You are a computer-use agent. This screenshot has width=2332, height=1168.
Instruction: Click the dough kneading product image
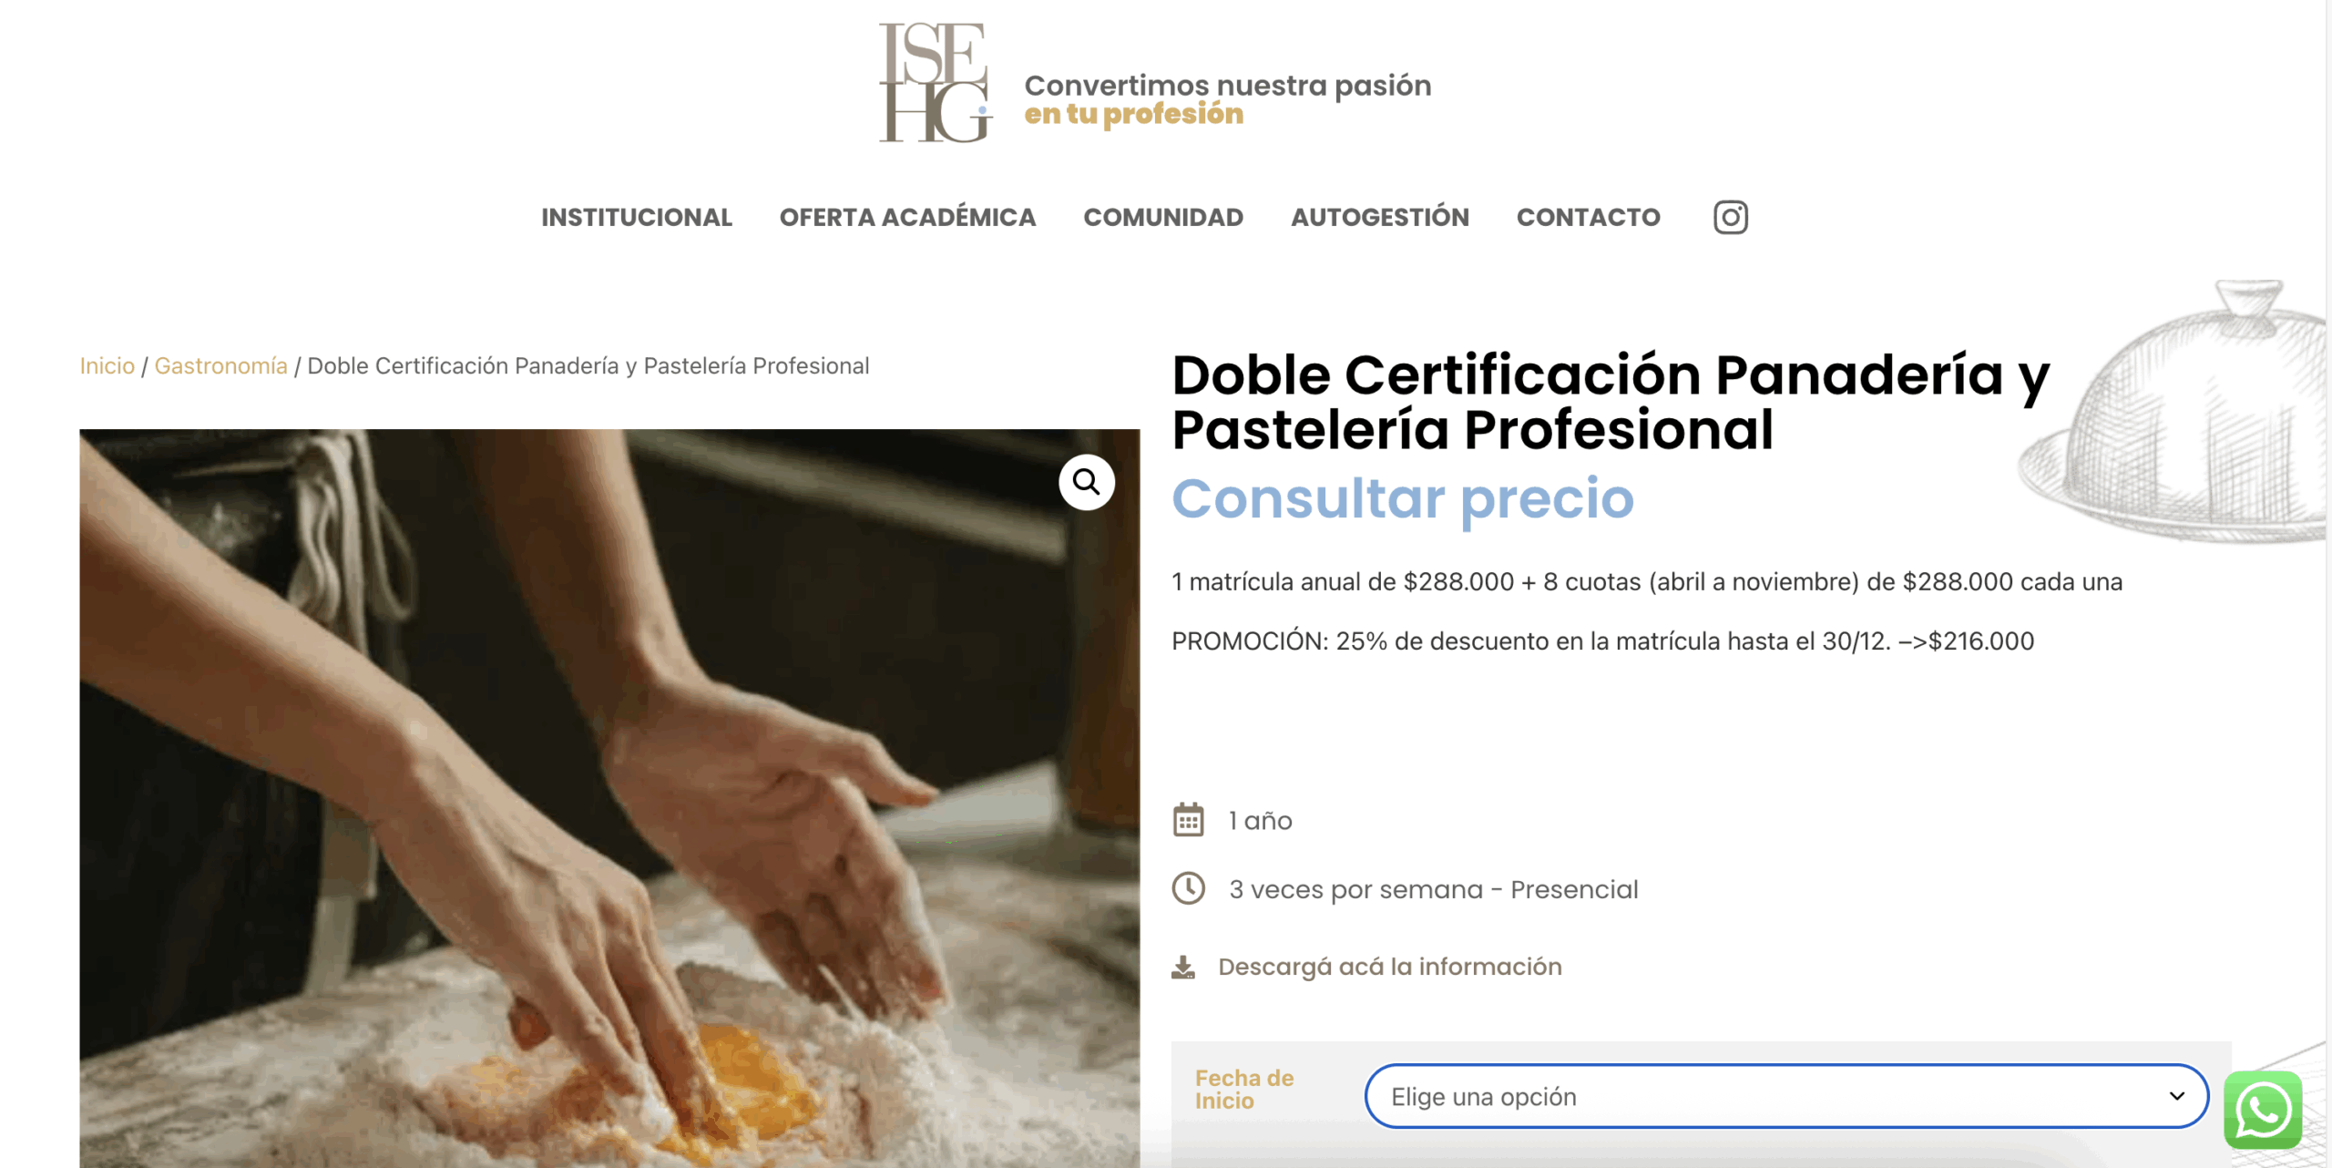tap(609, 798)
